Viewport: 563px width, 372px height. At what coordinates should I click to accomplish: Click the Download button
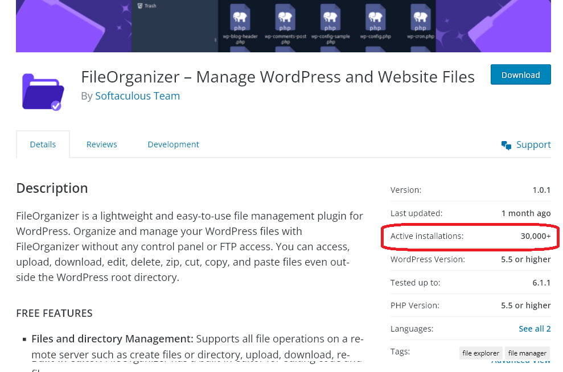point(520,75)
